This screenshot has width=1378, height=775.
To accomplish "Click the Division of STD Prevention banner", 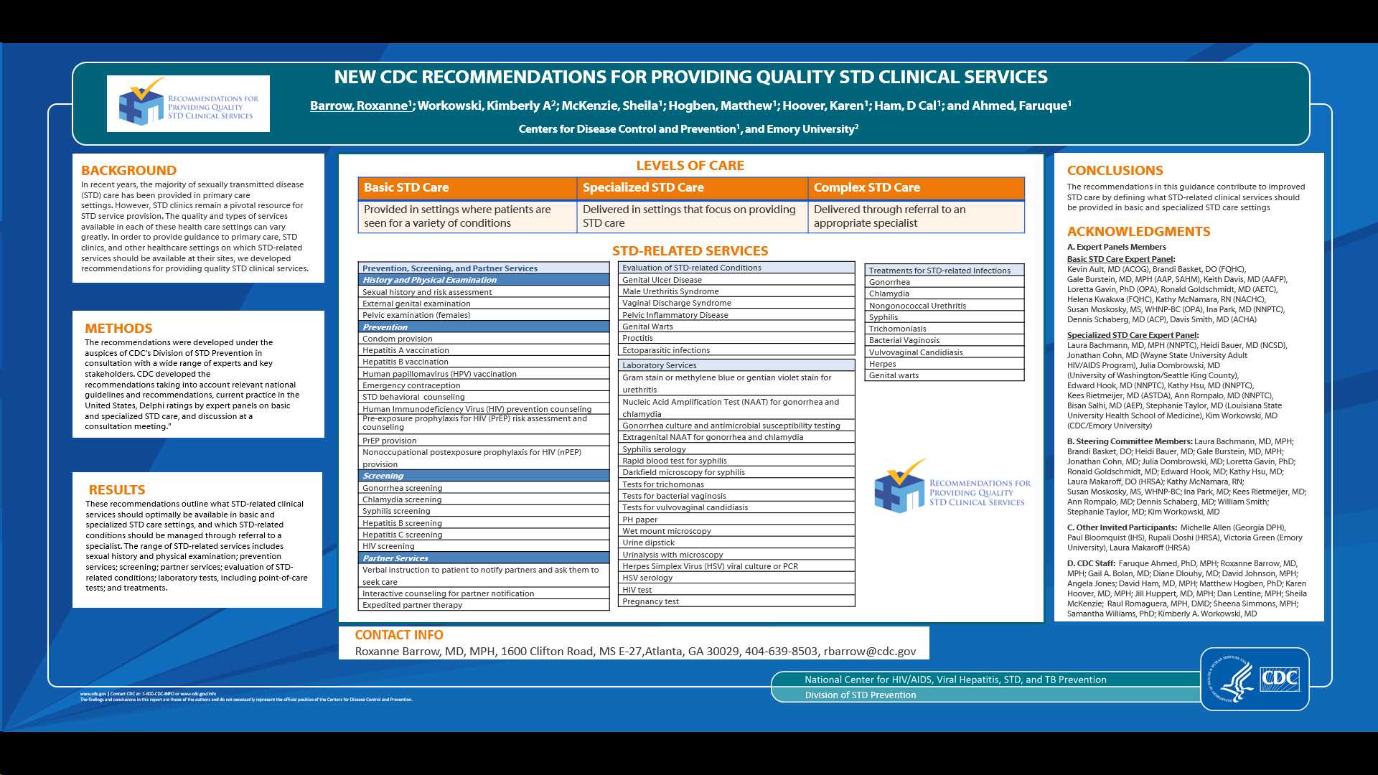I will (860, 695).
